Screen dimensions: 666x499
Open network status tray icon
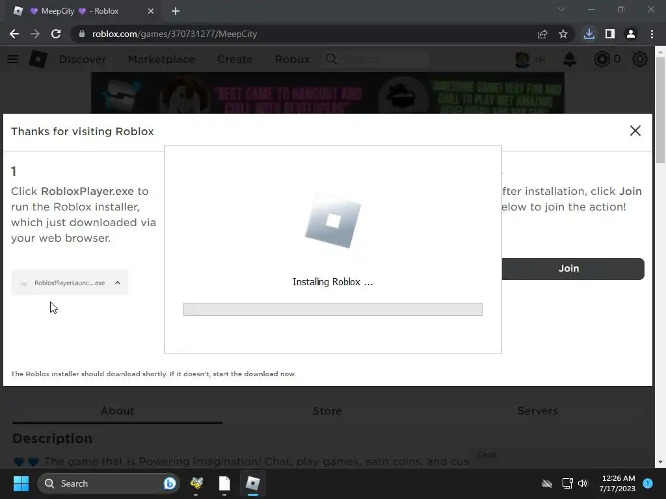567,483
